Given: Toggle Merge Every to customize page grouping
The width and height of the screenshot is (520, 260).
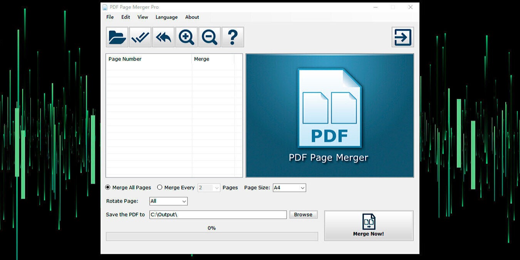Looking at the screenshot, I should 160,187.
